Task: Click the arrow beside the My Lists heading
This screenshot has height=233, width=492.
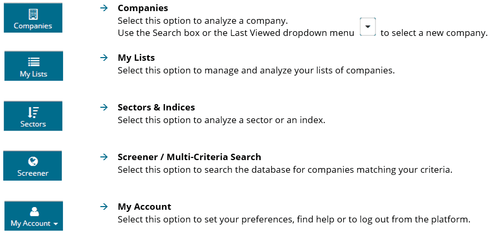Action: [x=104, y=58]
